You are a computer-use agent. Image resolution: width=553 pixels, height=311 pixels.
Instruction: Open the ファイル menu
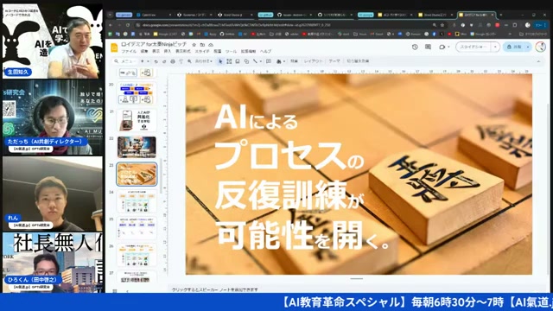click(x=129, y=52)
